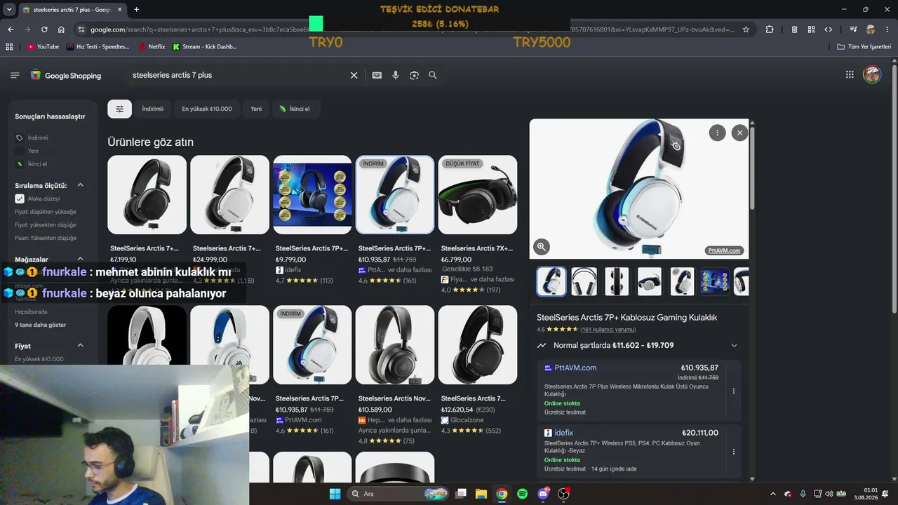The height and width of the screenshot is (505, 898).
Task: Open the media control icon in Chrome toolbar
Action: [854, 29]
